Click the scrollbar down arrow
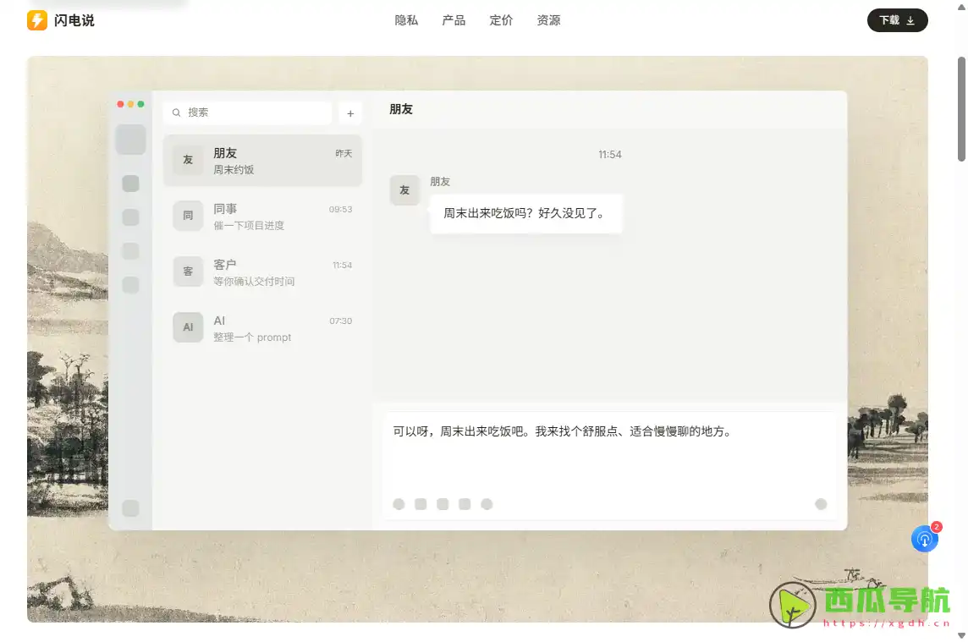This screenshot has width=968, height=642. coord(961,635)
